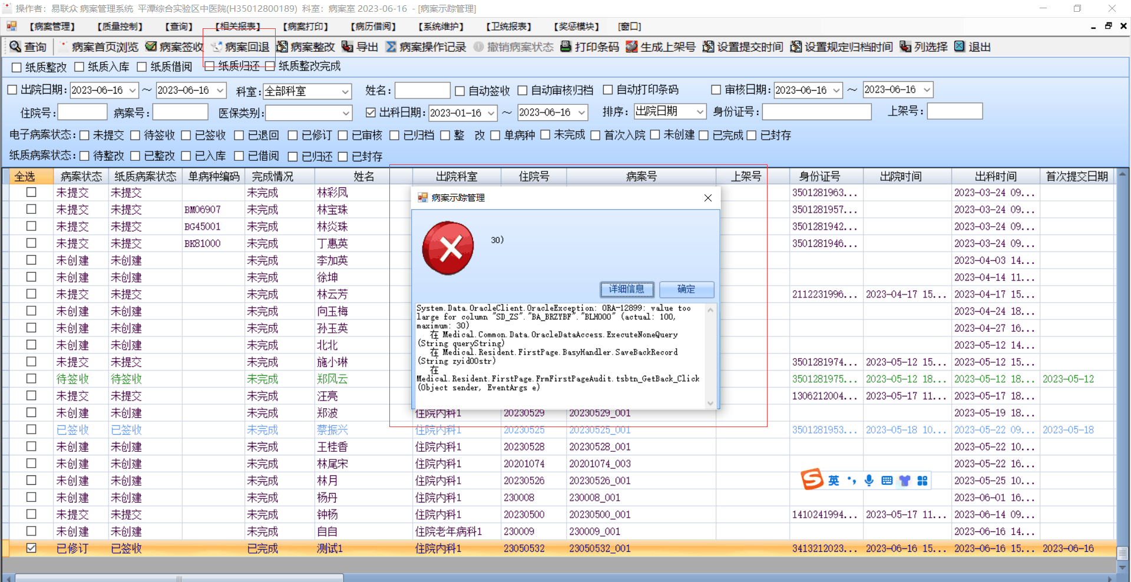Turn on the 自动签收 checkbox
The image size is (1131, 582).
point(460,91)
